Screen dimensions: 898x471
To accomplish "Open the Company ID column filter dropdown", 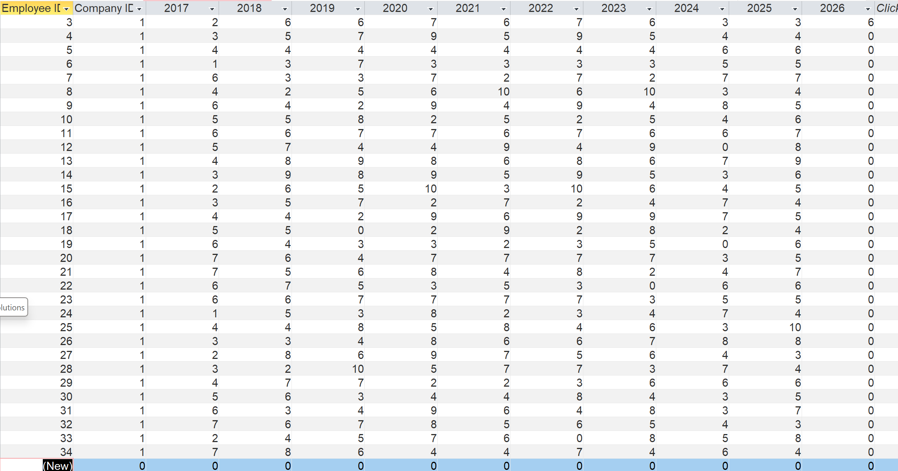I will (x=139, y=9).
